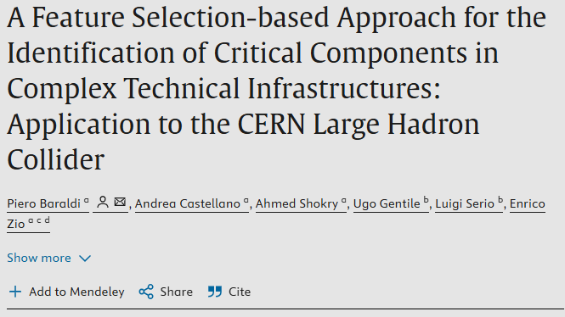Click affiliation superscript b after Ugo Gentile

pos(426,199)
